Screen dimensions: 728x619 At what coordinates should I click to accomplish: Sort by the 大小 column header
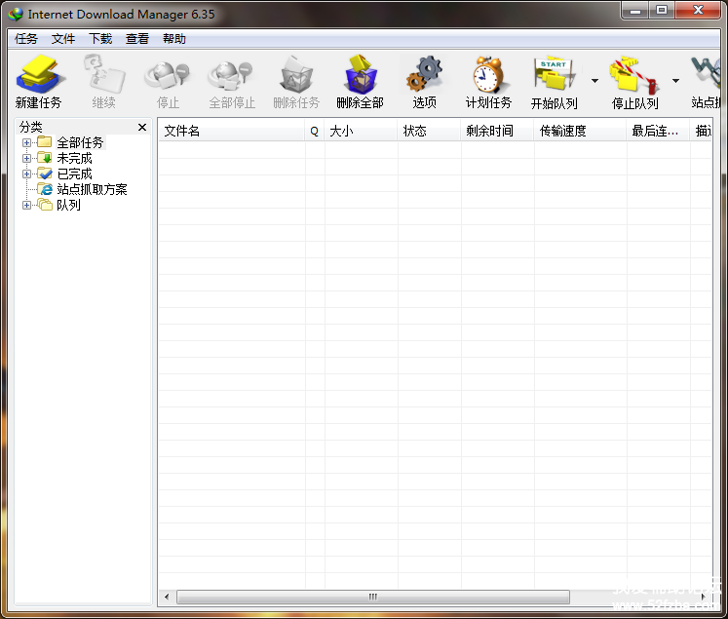[x=361, y=131]
